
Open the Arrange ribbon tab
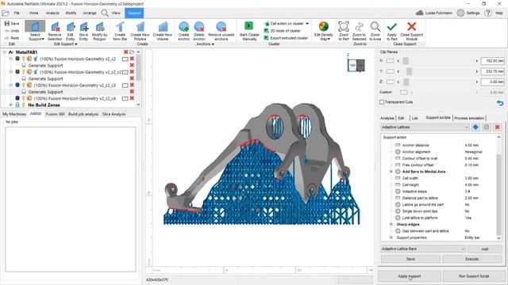coord(90,13)
